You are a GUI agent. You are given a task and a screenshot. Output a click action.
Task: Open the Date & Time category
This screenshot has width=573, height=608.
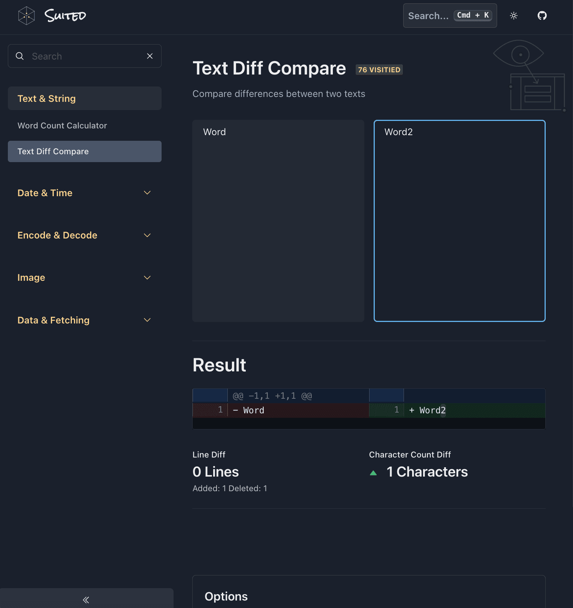click(x=45, y=193)
